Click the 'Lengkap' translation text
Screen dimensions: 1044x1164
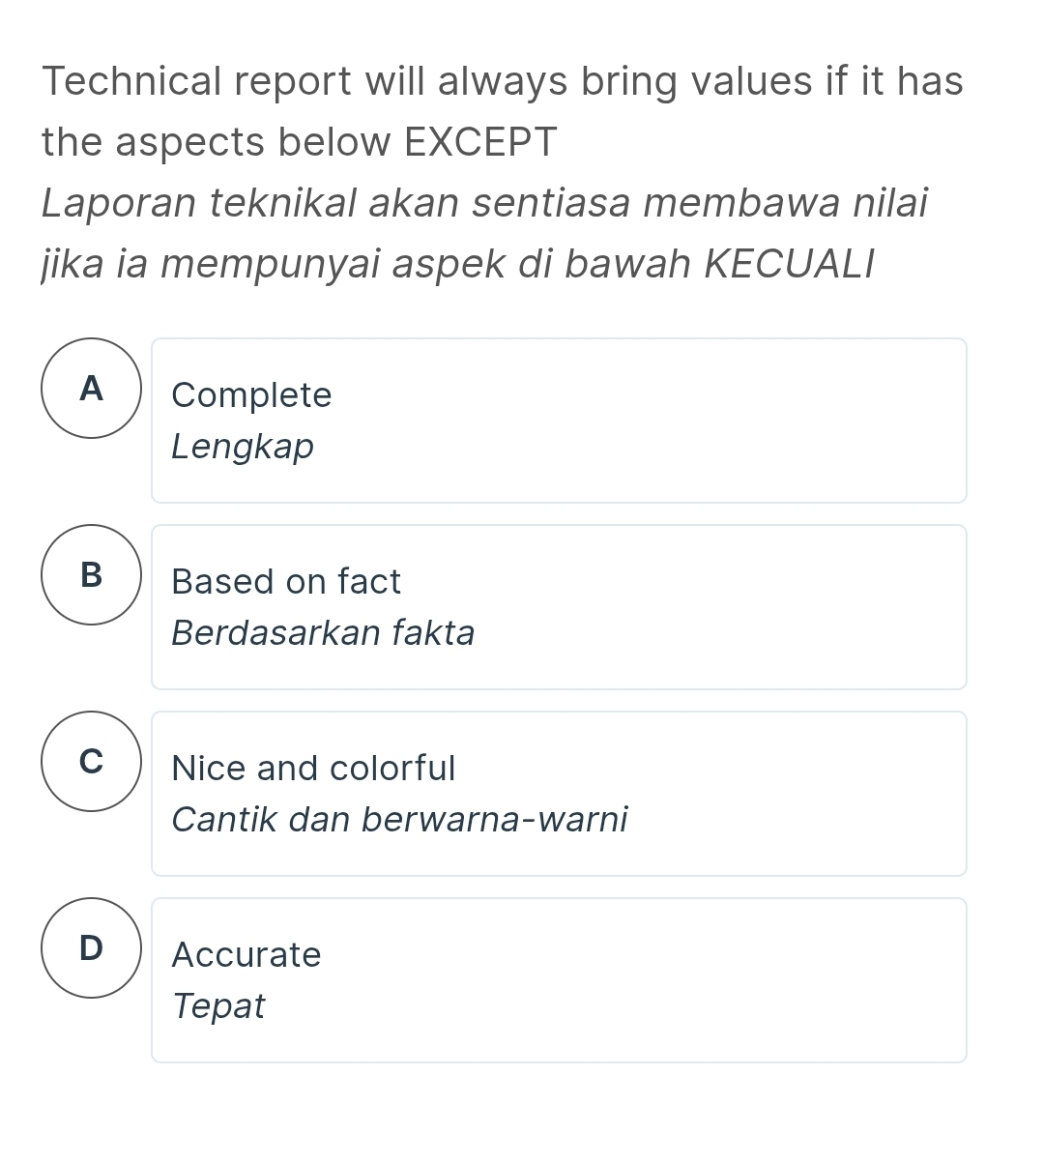[243, 447]
